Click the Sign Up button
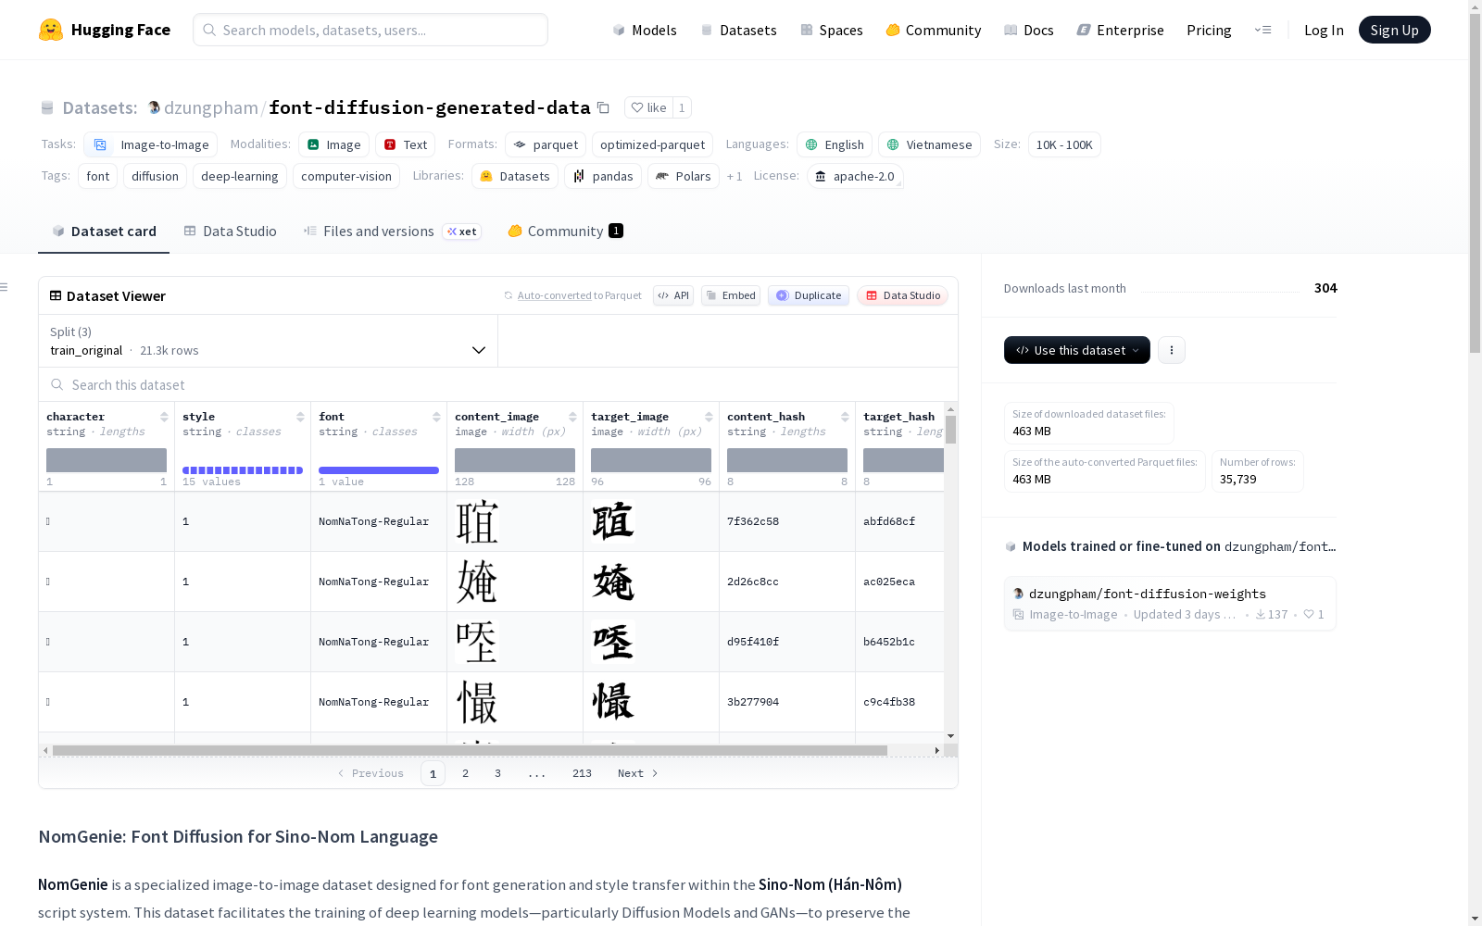The width and height of the screenshot is (1482, 926). tap(1394, 30)
